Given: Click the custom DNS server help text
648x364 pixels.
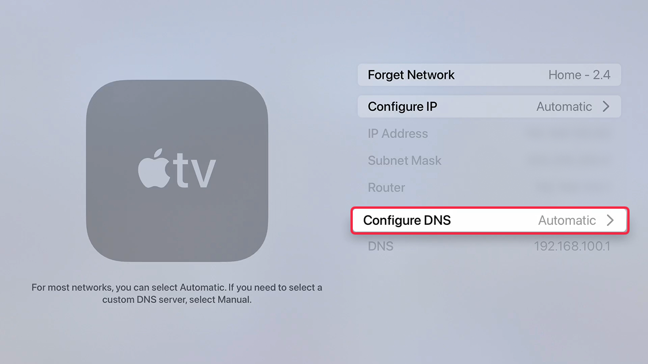Looking at the screenshot, I should coord(177,293).
